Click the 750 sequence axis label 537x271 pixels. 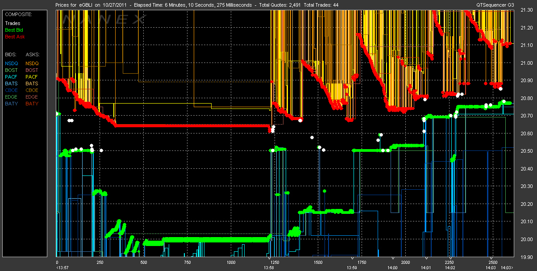pyautogui.click(x=187, y=263)
